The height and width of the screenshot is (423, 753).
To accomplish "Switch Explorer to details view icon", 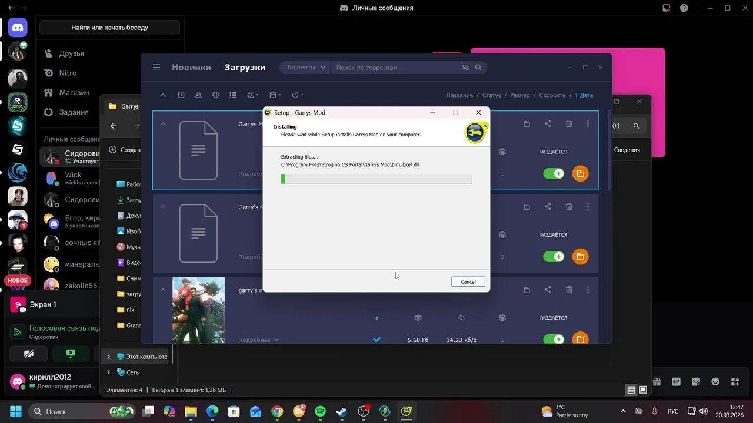I will coord(631,390).
